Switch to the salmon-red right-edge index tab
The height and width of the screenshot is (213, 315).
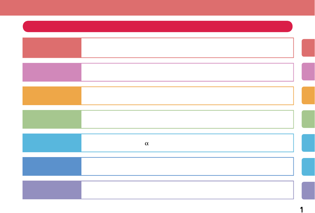308,48
